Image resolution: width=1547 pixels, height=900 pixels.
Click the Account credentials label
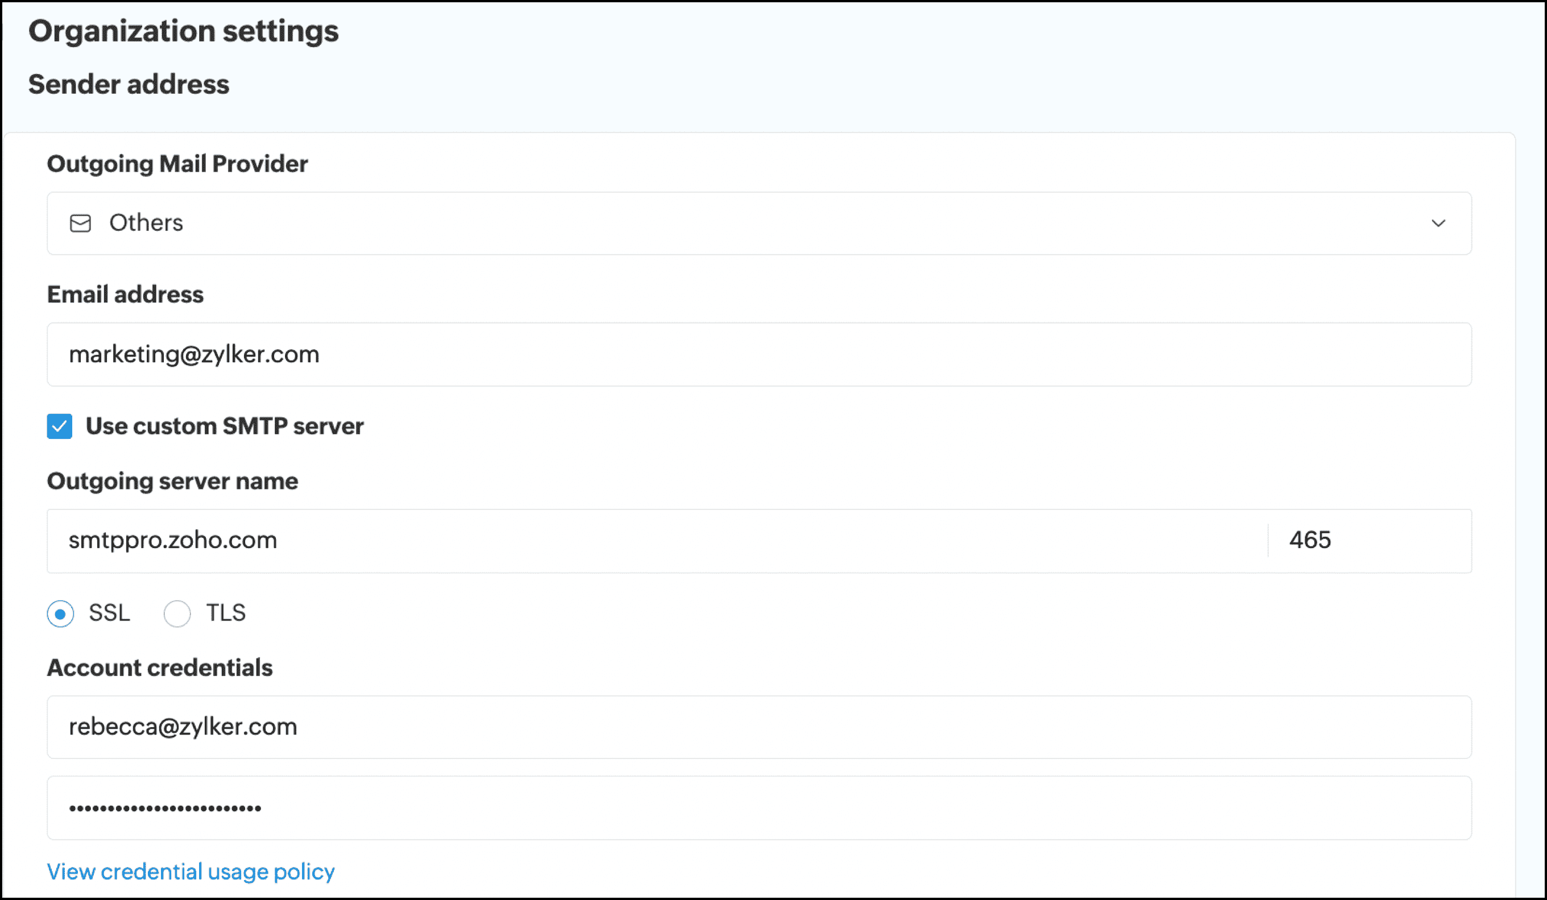click(160, 667)
